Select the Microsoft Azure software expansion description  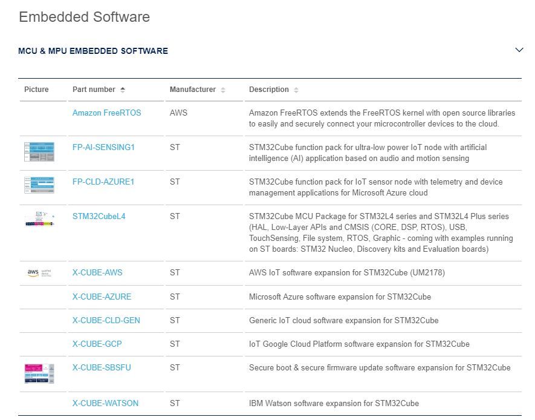[340, 297]
